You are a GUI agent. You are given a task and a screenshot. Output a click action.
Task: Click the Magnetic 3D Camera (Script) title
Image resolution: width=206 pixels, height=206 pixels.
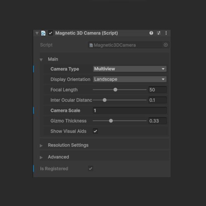pyautogui.click(x=87, y=33)
